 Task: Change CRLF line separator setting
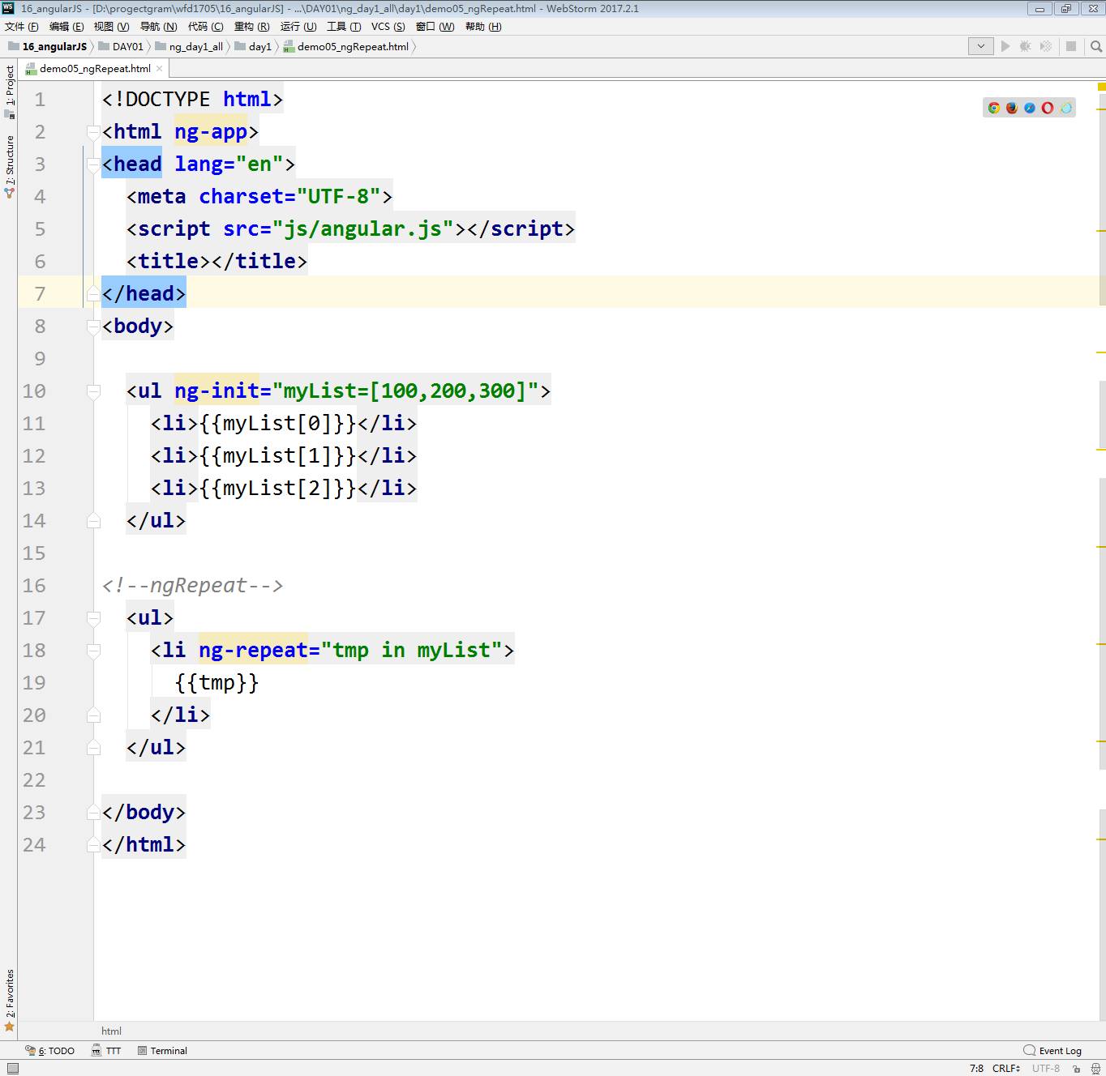1006,1069
